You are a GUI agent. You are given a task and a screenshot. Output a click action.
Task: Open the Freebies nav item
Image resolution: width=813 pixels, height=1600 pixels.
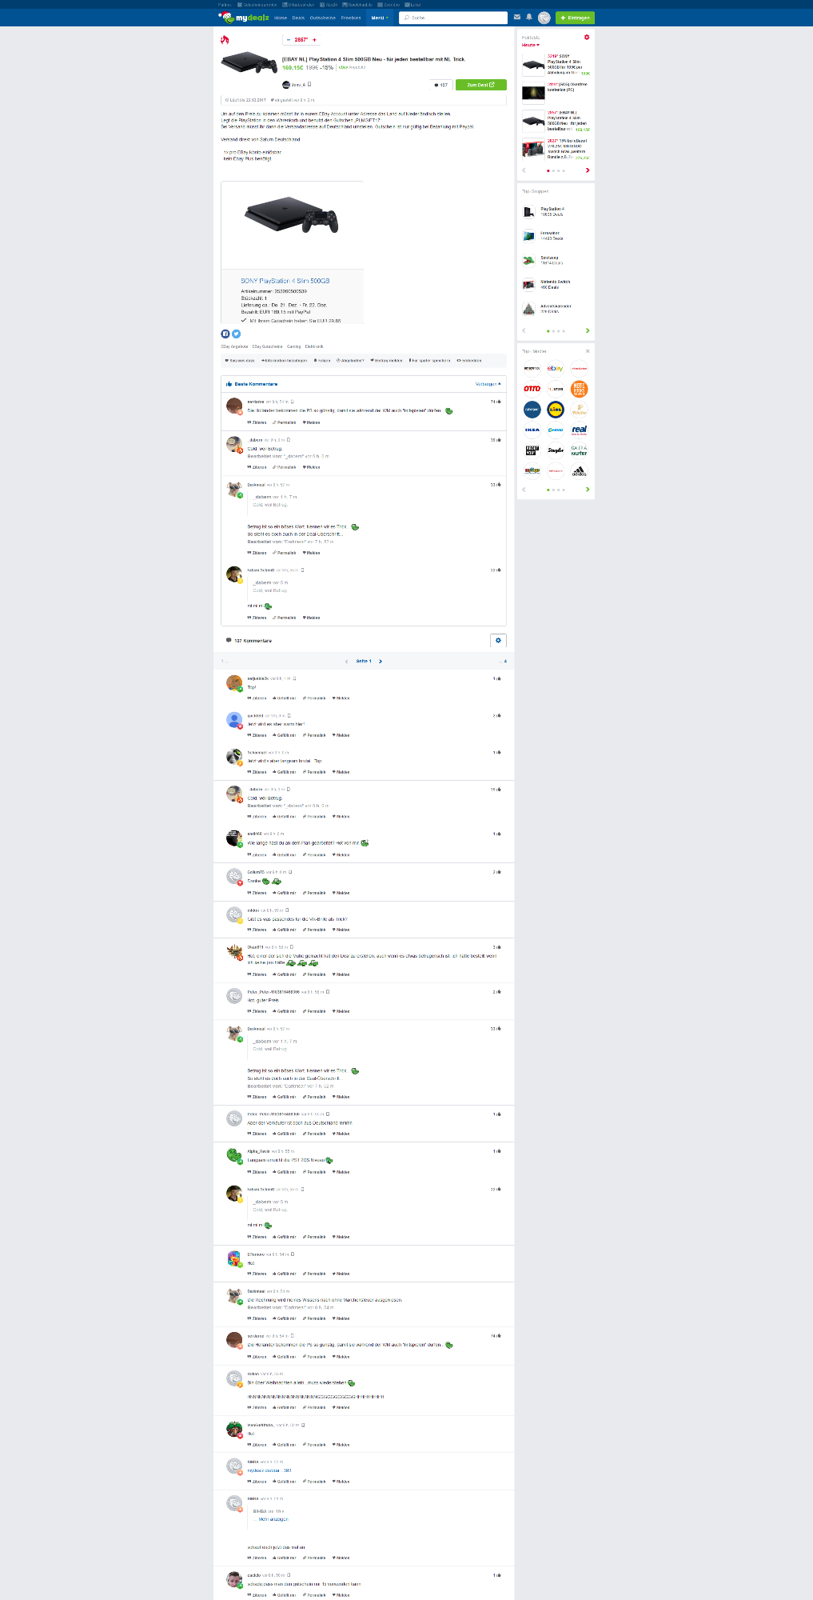pos(351,18)
